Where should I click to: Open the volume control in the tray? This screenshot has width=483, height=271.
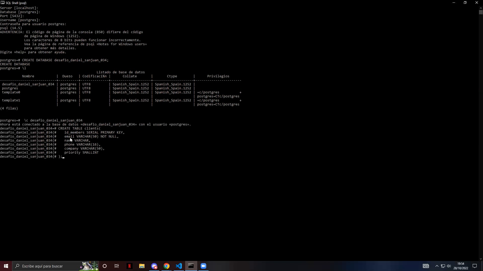(x=449, y=266)
